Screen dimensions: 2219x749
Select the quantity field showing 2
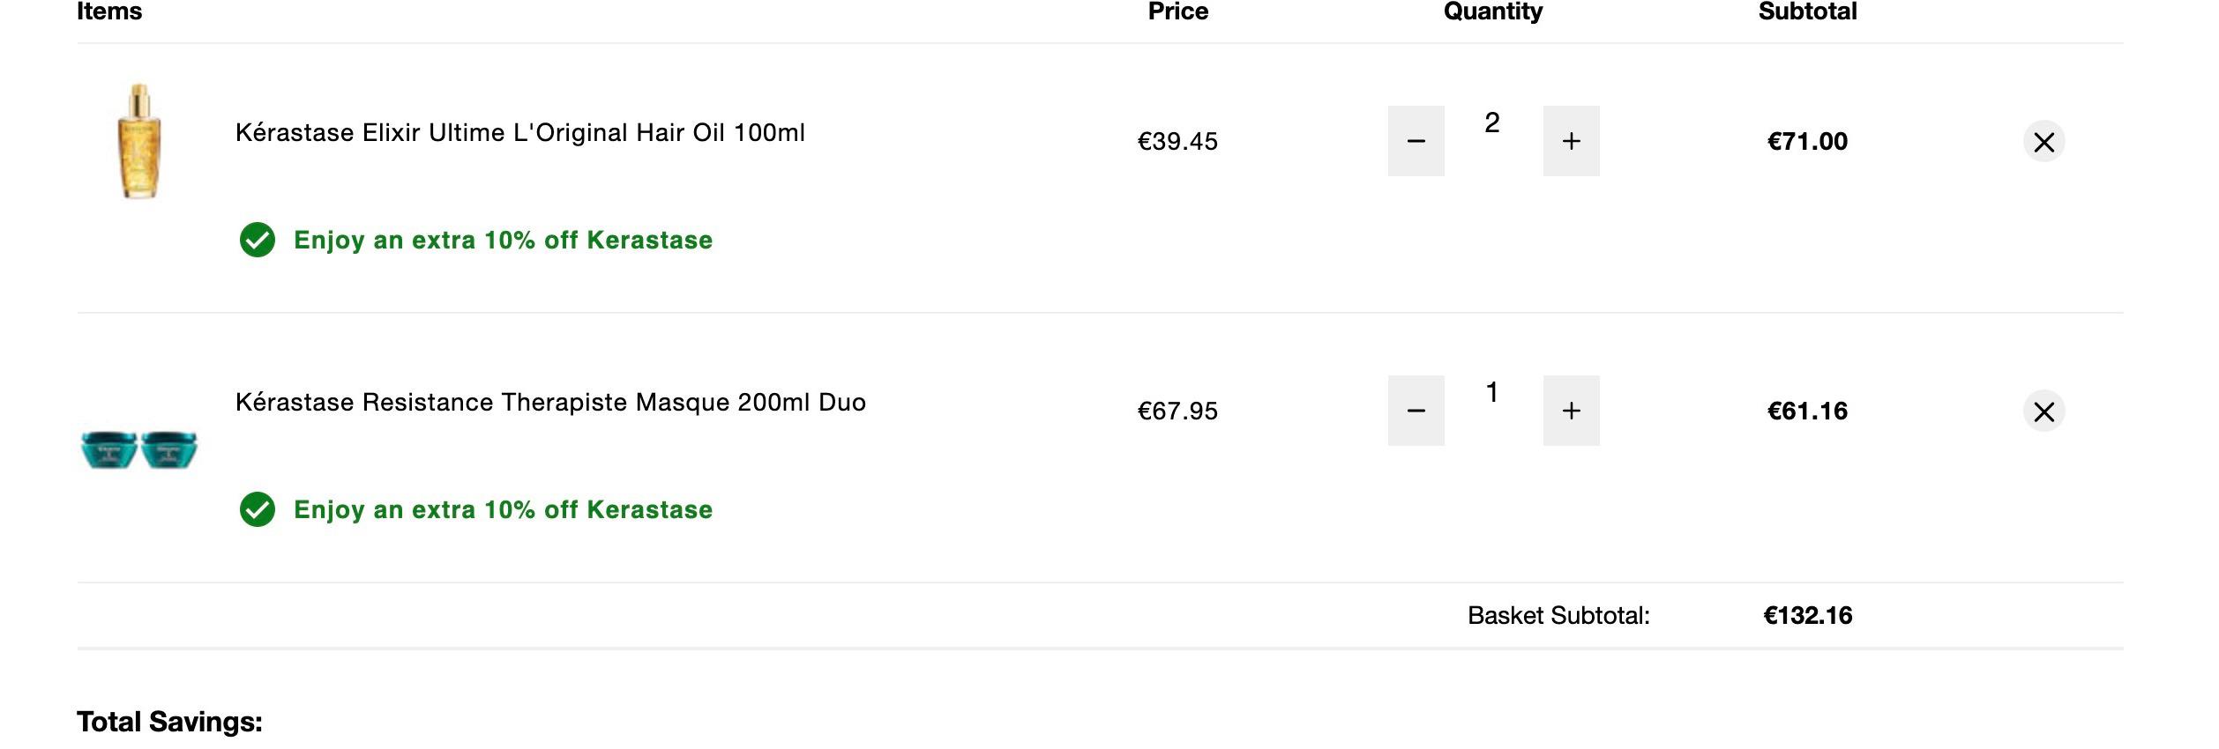(x=1492, y=122)
